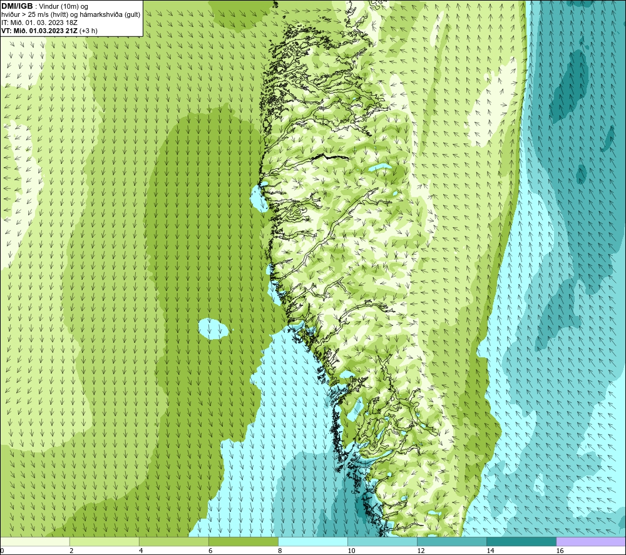Viewport: 626px width, 555px height.
Task: Click the "VT: Mið. 01.03.2023 21Z (+3 h)" line
Action: coord(49,31)
